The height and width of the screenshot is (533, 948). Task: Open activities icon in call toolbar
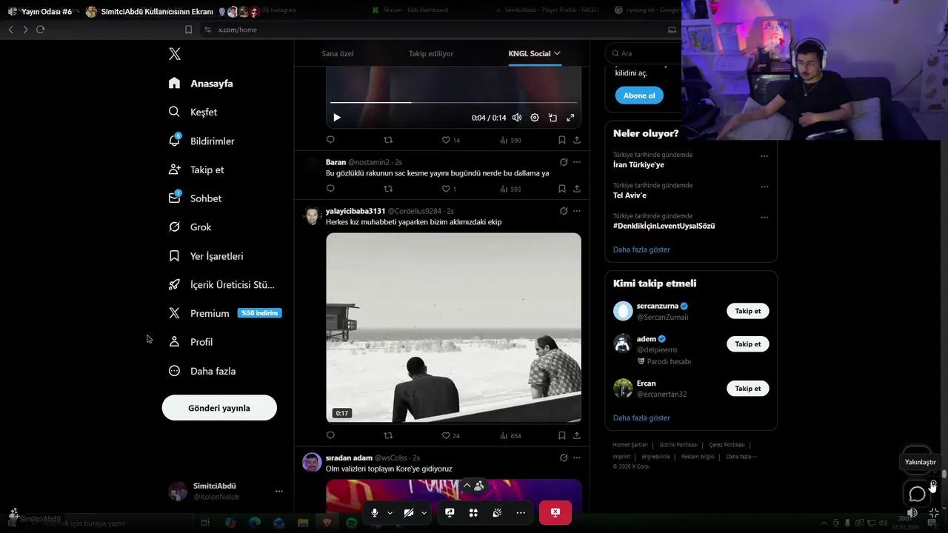pyautogui.click(x=473, y=512)
